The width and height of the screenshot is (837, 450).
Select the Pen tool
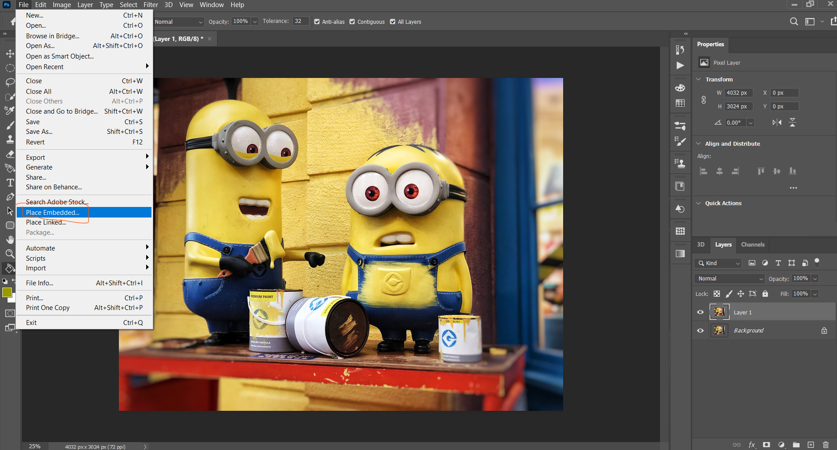pos(10,197)
